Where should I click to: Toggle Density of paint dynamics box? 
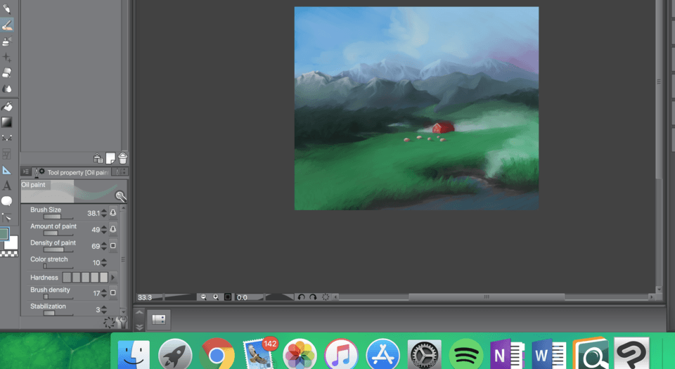coord(112,245)
